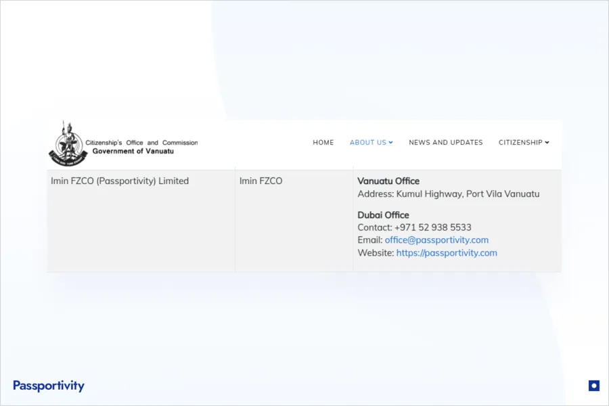Click the Government of Vanuatu coat of arms logo
This screenshot has width=609, height=406.
coord(68,143)
